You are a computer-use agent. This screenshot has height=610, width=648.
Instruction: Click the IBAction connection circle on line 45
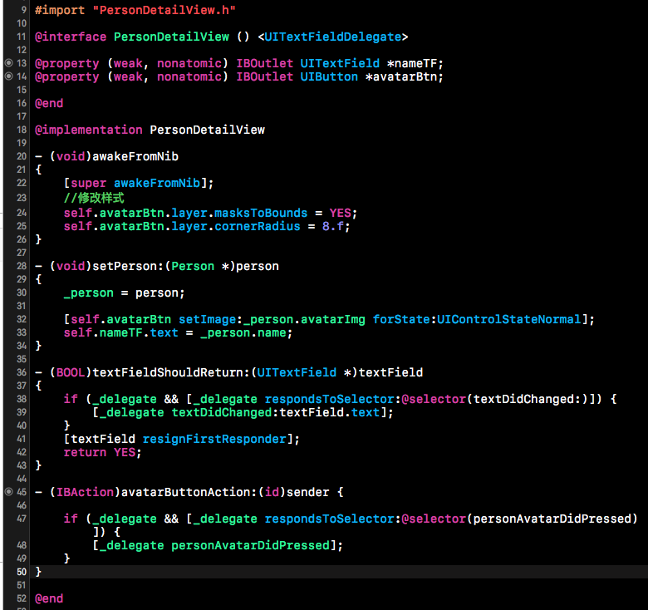pos(8,491)
